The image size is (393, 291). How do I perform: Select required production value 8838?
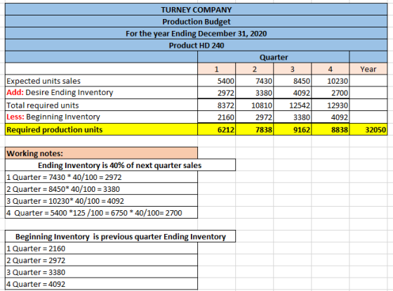tap(331, 129)
